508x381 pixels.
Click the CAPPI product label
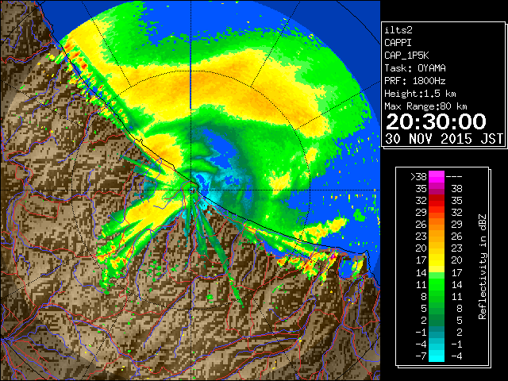click(398, 43)
